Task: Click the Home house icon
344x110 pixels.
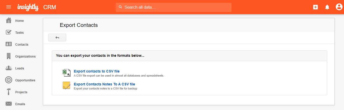Action: coord(9,21)
